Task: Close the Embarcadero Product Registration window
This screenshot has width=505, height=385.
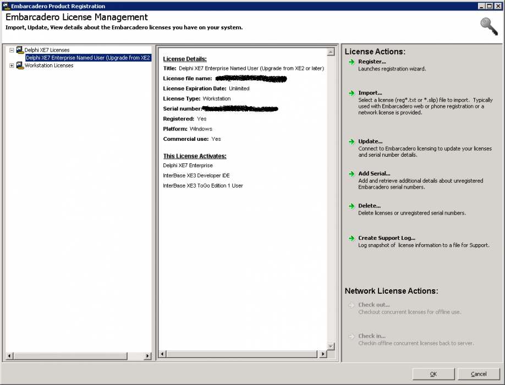Action: [498, 6]
